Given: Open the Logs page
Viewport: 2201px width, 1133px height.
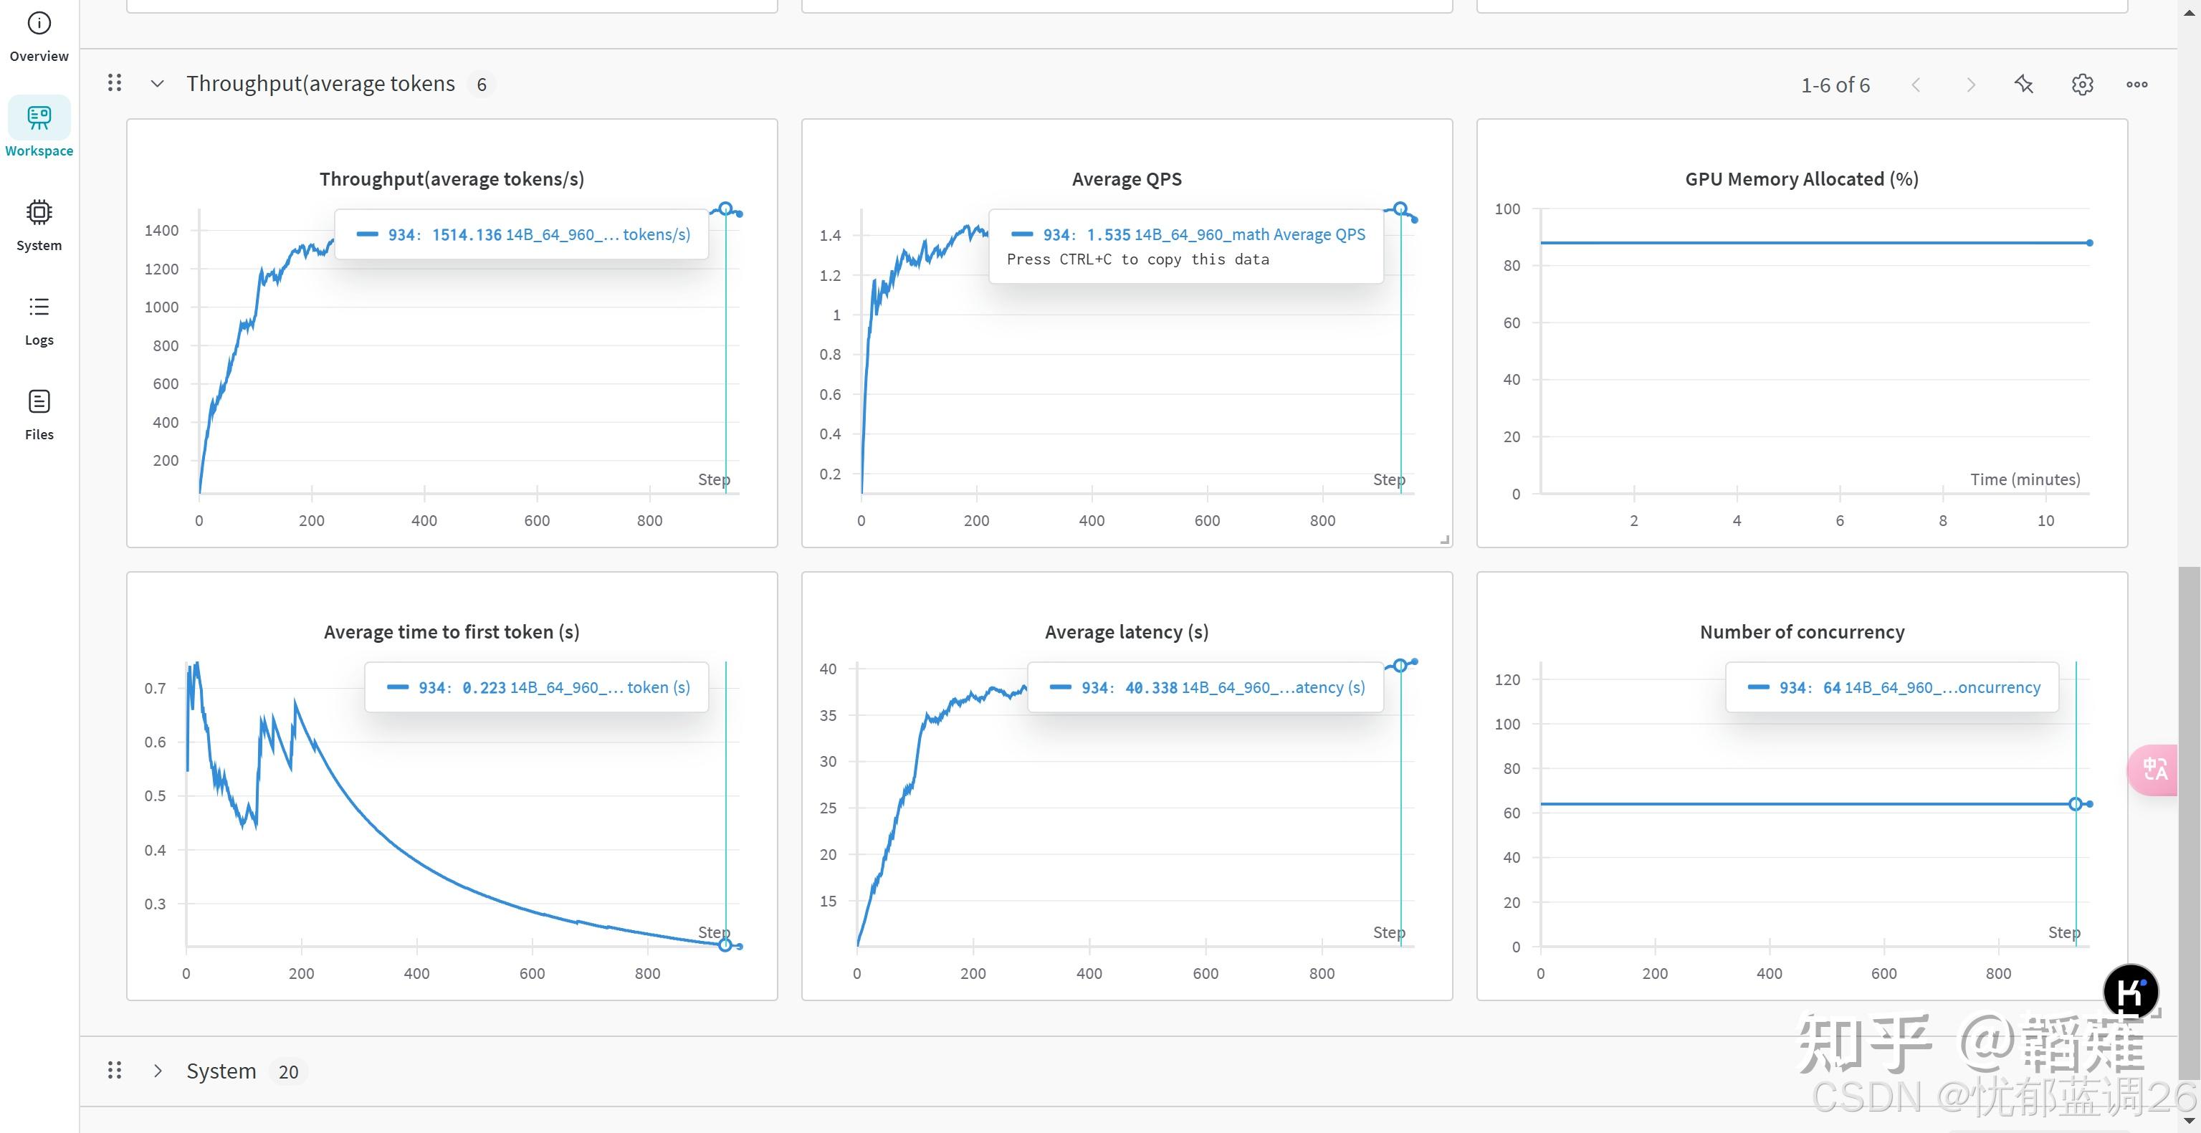Looking at the screenshot, I should [x=39, y=319].
